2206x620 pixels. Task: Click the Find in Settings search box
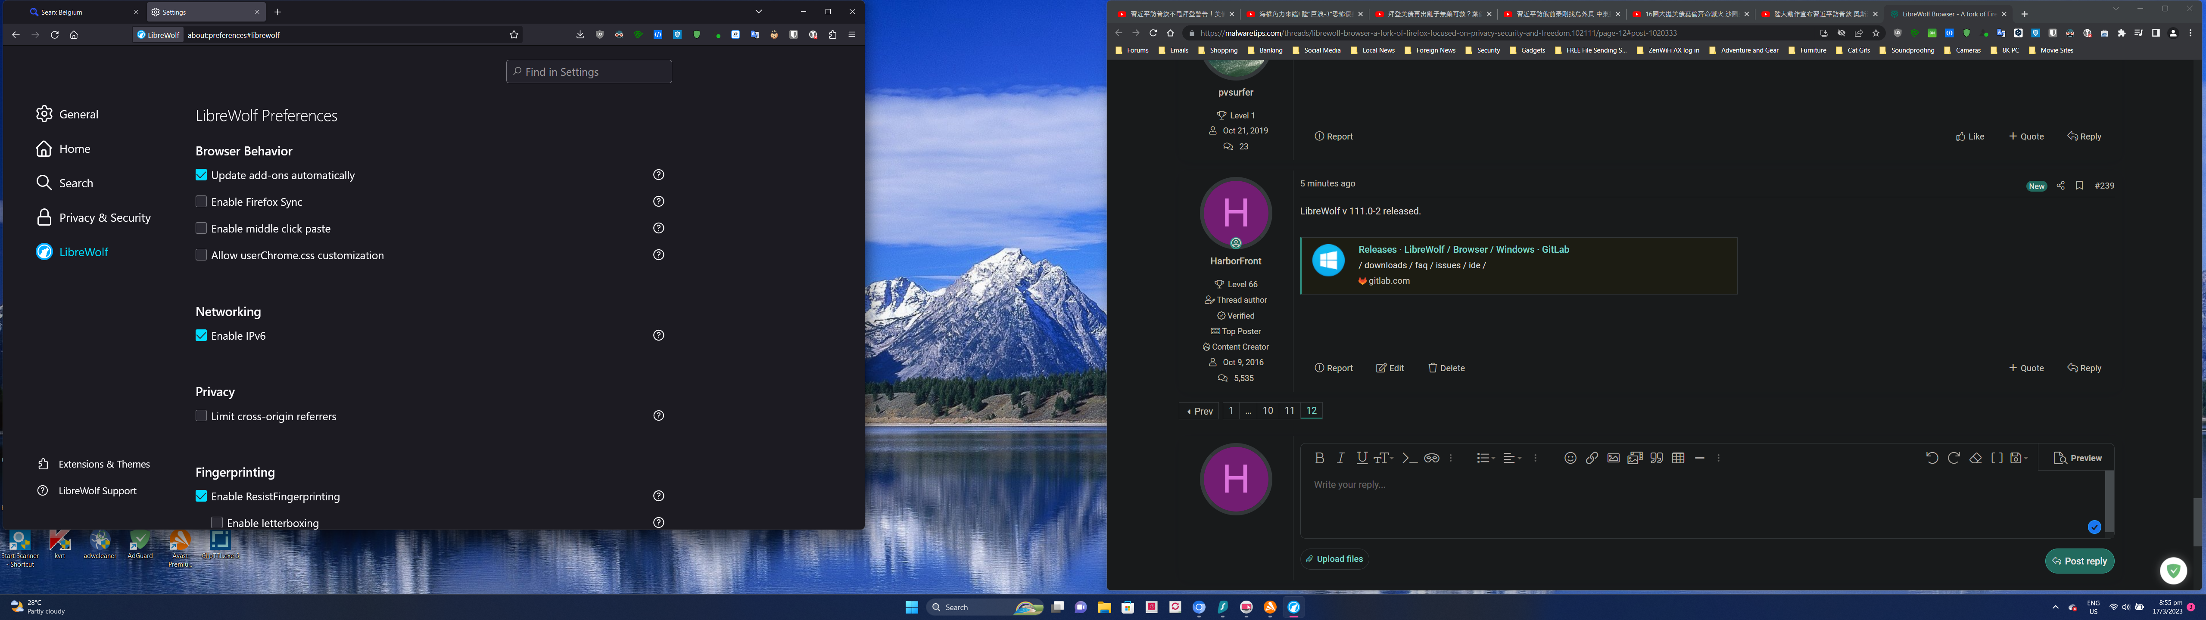589,72
